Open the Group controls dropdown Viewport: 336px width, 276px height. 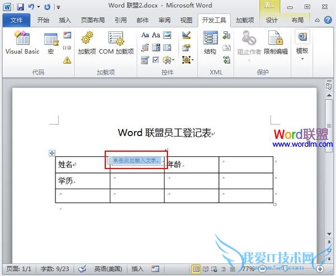(188, 60)
